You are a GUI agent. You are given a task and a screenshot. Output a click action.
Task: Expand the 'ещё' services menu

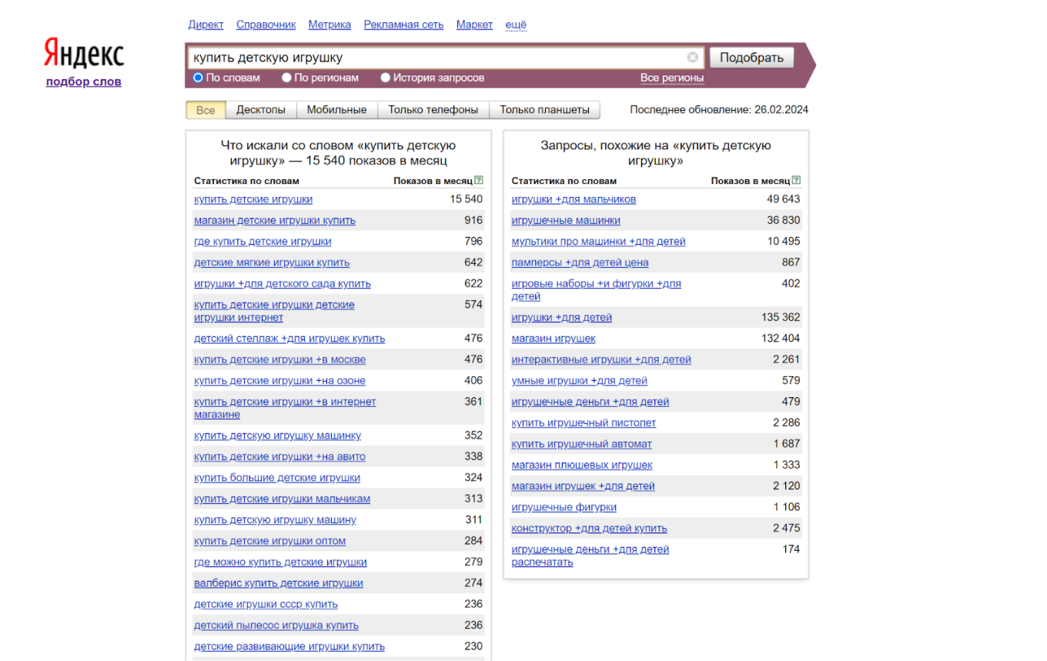pos(516,25)
